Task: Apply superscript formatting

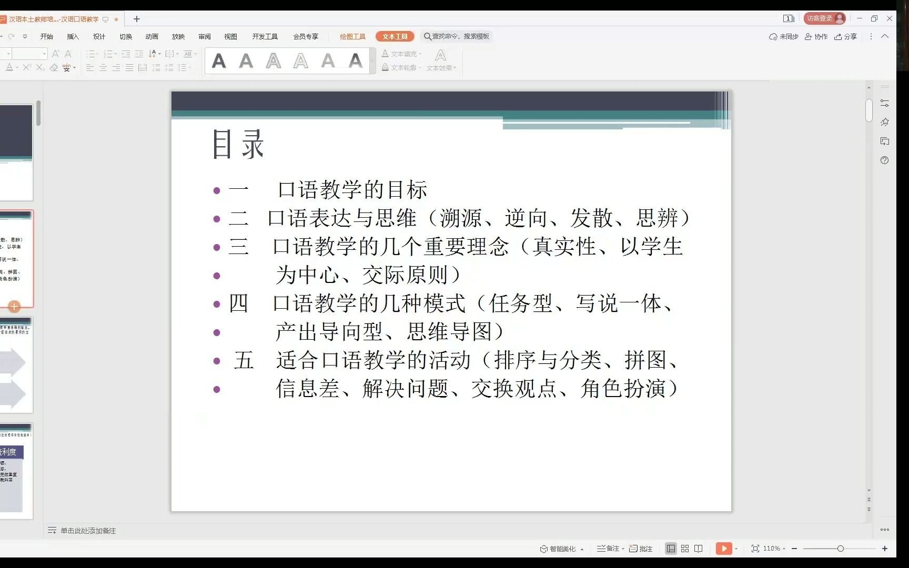Action: (x=27, y=67)
